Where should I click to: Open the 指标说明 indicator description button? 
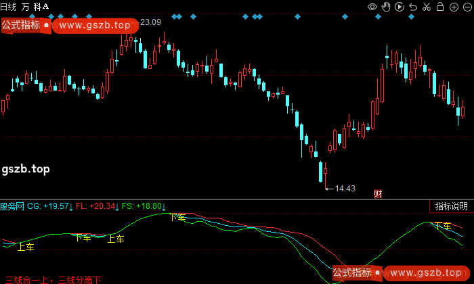[x=451, y=206]
